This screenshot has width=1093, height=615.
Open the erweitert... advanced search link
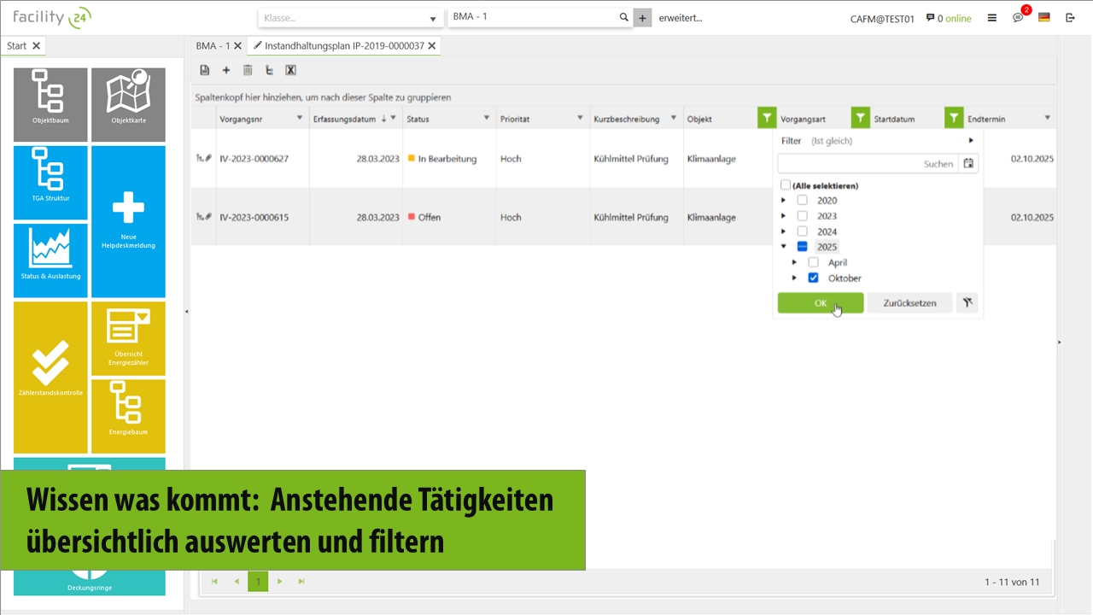click(x=681, y=18)
